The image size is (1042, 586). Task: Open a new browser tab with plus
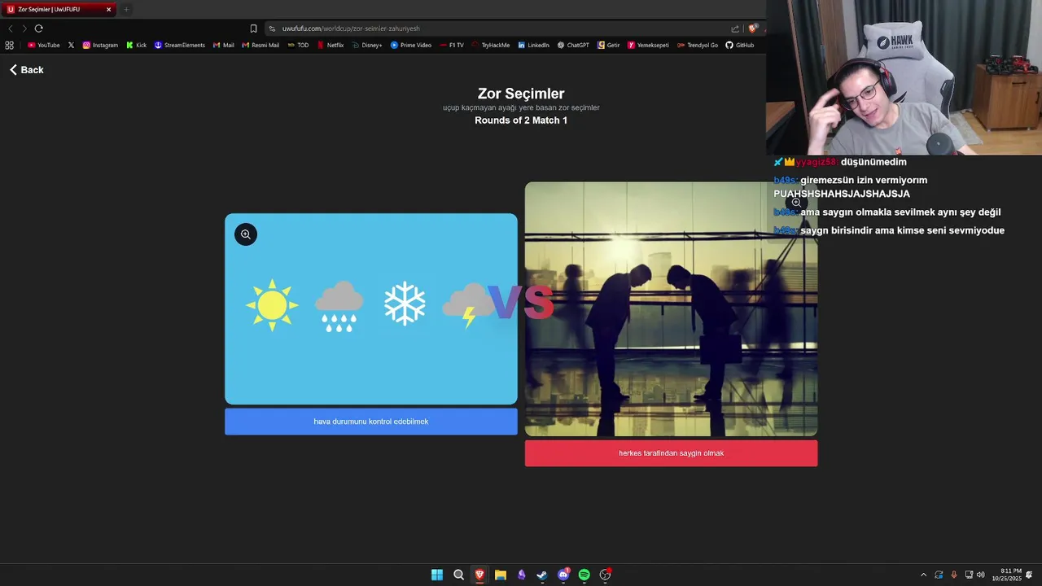(x=126, y=10)
